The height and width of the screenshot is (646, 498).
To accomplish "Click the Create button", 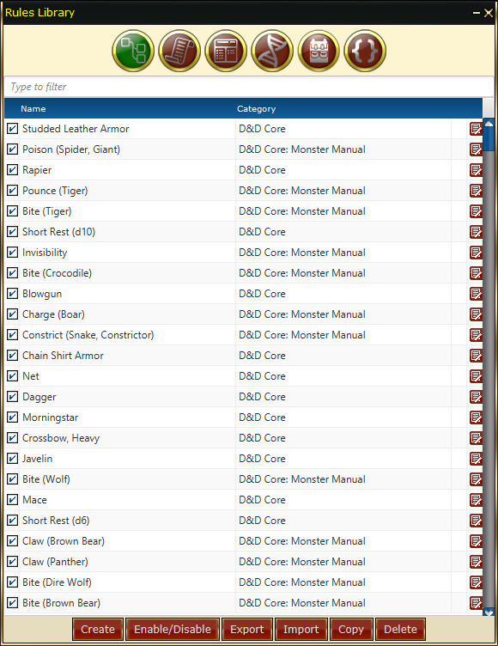I will pos(98,629).
